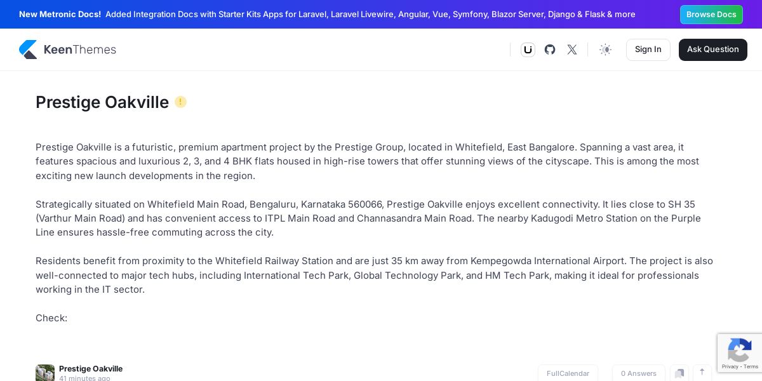
Task: Click the Browse Docs button
Action: 711,15
